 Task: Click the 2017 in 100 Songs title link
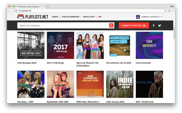[55, 63]
